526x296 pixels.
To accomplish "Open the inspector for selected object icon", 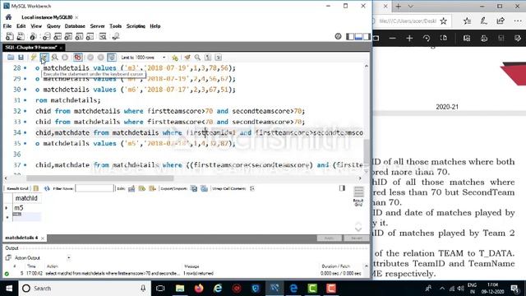I will 33,36.
